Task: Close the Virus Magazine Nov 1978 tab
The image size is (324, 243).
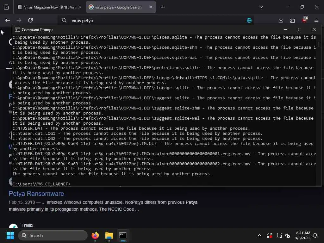Action: pyautogui.click(x=80, y=7)
